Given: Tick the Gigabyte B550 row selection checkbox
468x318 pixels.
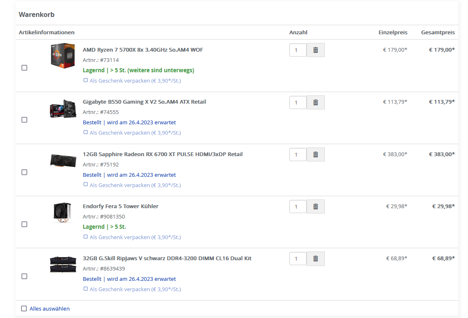Looking at the screenshot, I should click(24, 120).
